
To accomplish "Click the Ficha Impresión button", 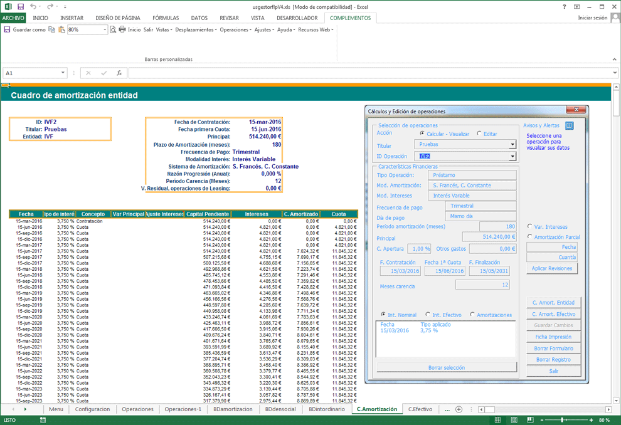I will click(x=553, y=337).
